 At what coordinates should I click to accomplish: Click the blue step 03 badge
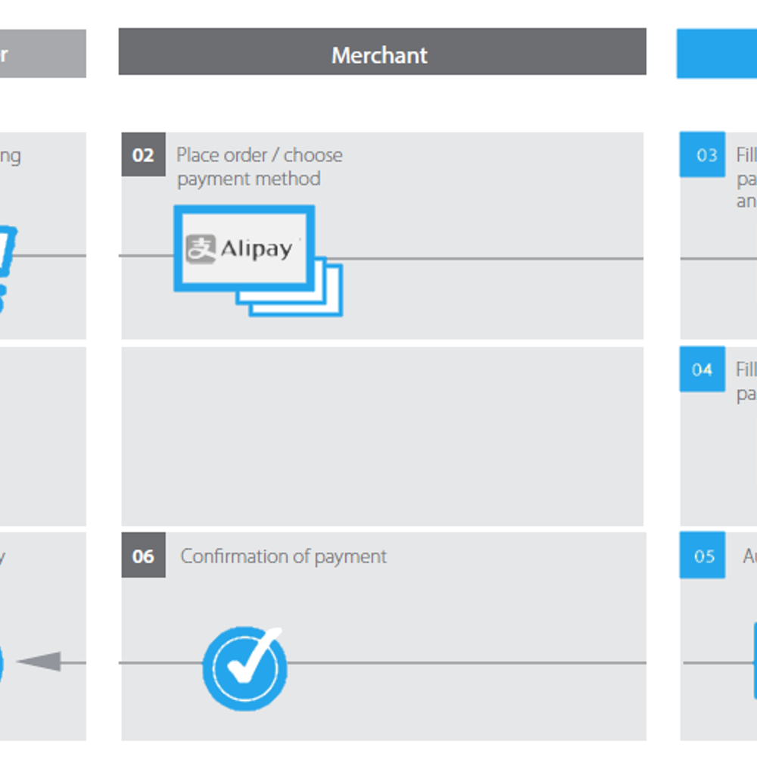coord(702,154)
